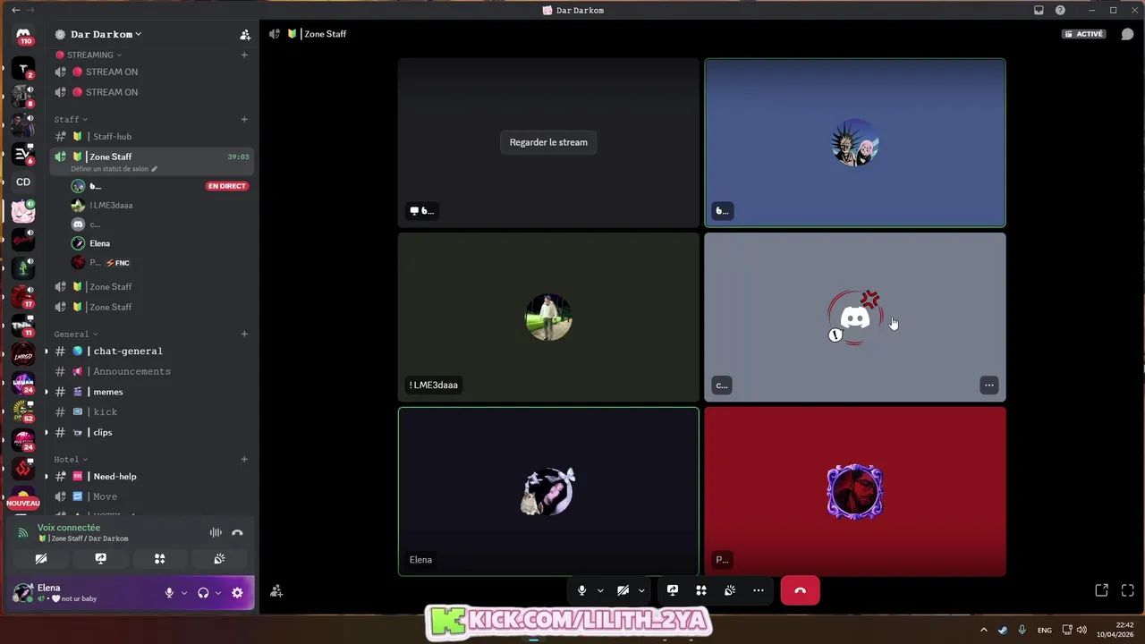The height and width of the screenshot is (644, 1145).
Task: Open Elena's user profile avatar
Action: [22, 592]
